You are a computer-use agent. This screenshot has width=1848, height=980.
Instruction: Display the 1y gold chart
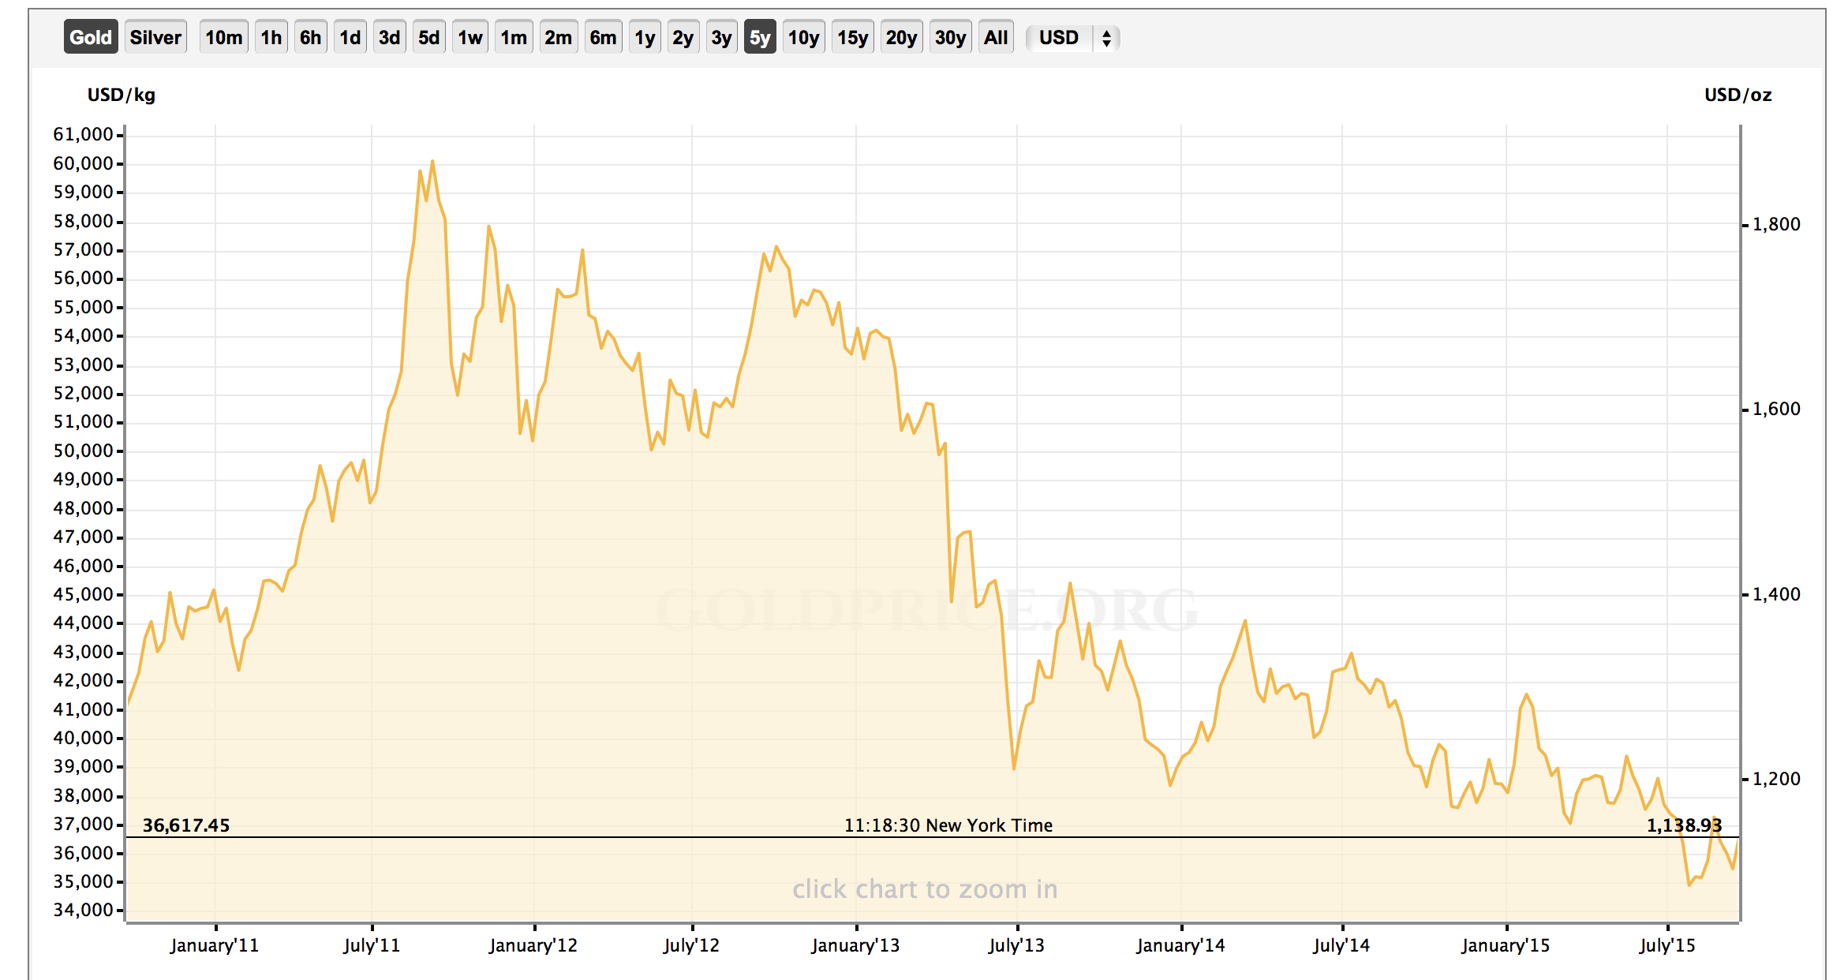click(x=645, y=37)
